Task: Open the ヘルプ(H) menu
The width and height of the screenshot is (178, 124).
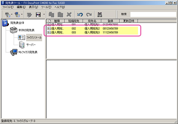Action: coord(59,7)
